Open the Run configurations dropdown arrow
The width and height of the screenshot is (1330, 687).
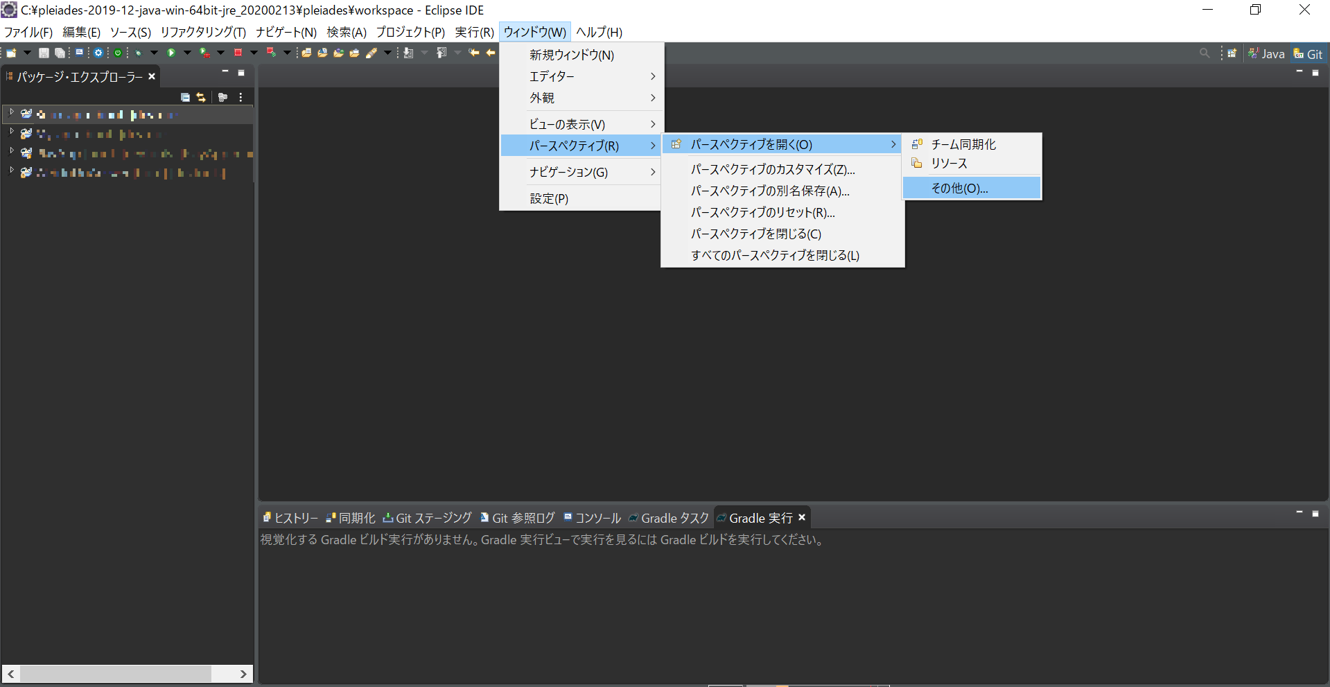point(187,53)
